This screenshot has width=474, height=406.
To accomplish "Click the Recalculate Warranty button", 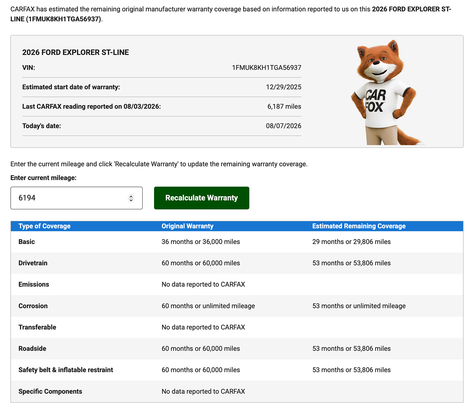I will (201, 198).
